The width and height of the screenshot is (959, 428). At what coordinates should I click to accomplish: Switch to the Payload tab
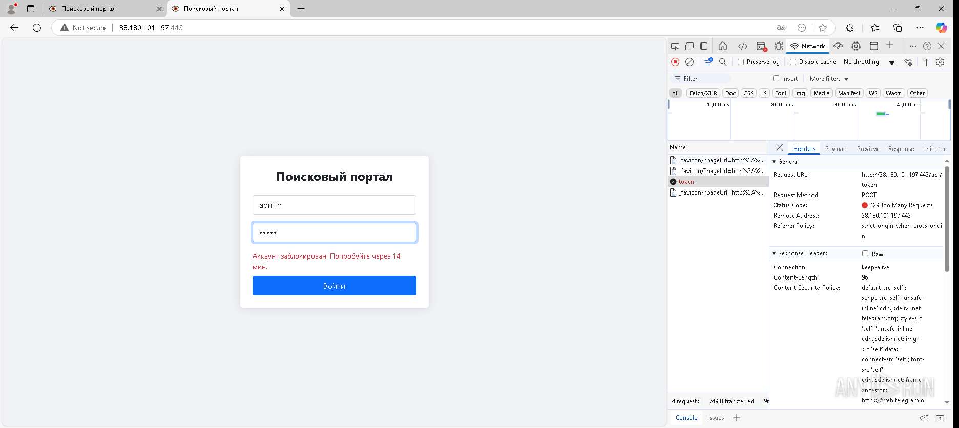[x=836, y=149]
